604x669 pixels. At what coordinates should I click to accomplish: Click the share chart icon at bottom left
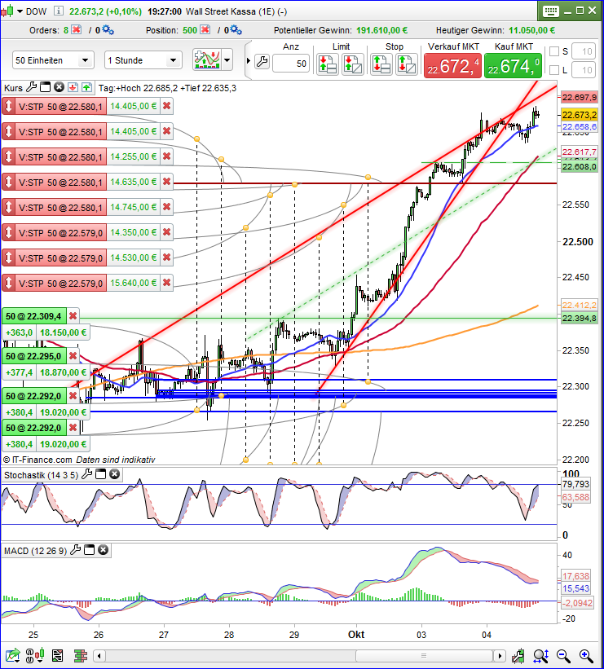(12, 655)
